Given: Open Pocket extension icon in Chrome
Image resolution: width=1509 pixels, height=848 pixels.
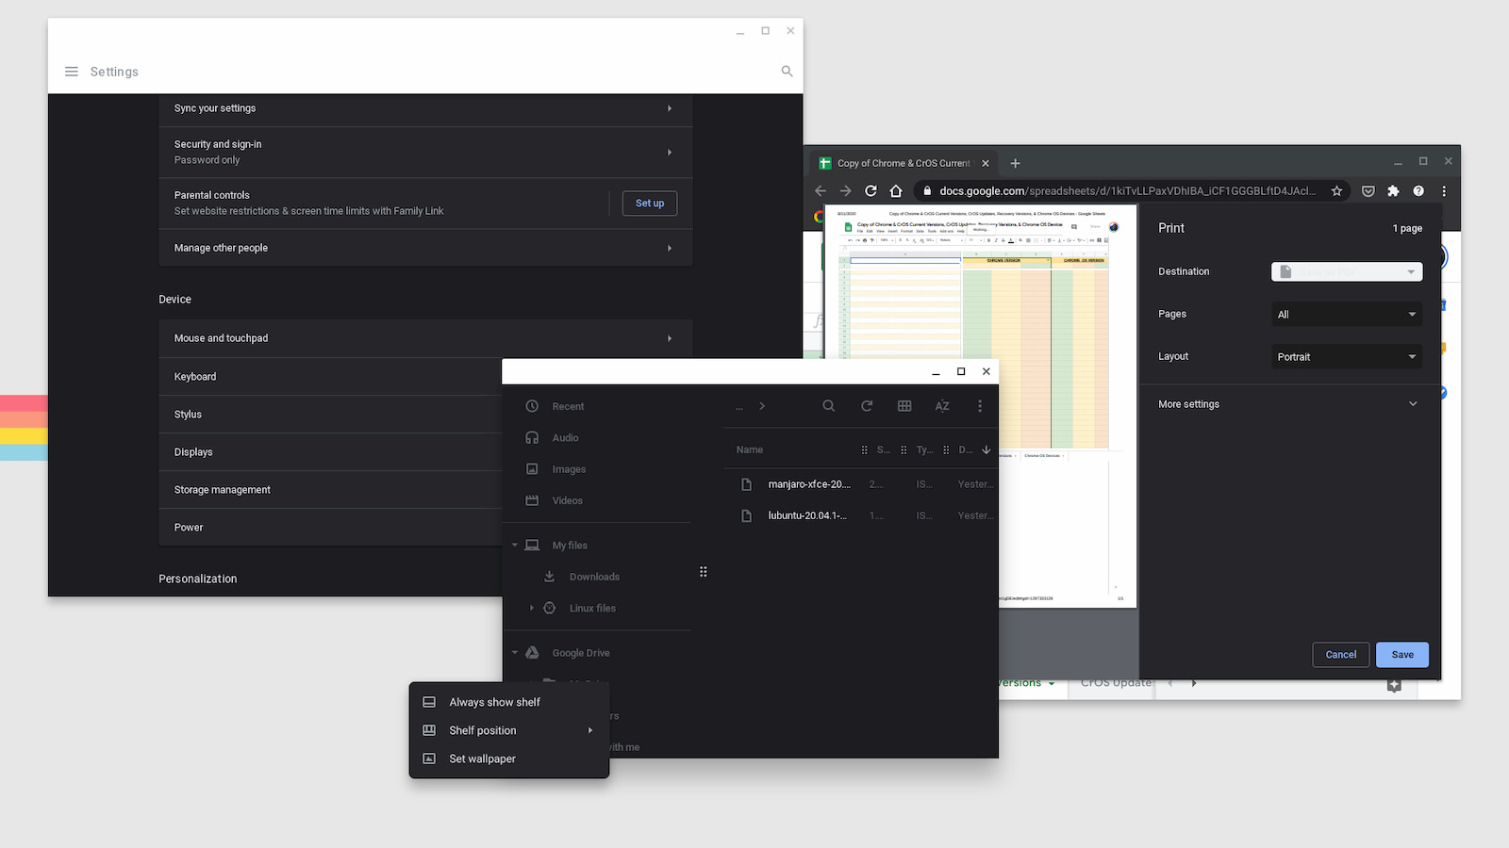Looking at the screenshot, I should 1368,191.
